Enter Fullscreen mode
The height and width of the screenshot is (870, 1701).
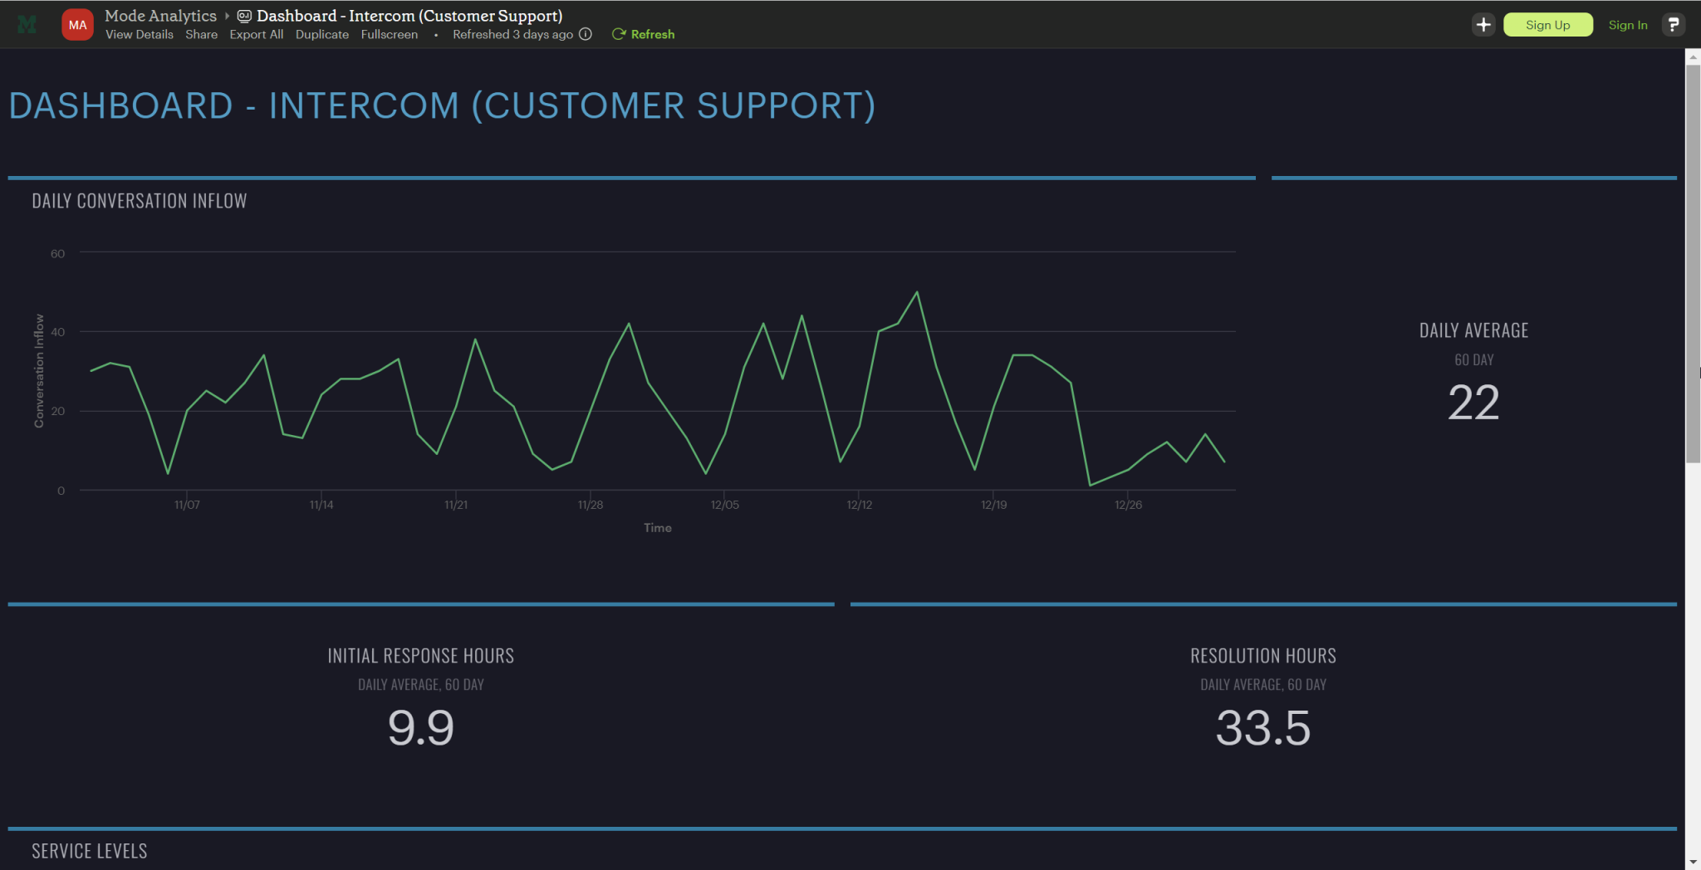pyautogui.click(x=389, y=34)
